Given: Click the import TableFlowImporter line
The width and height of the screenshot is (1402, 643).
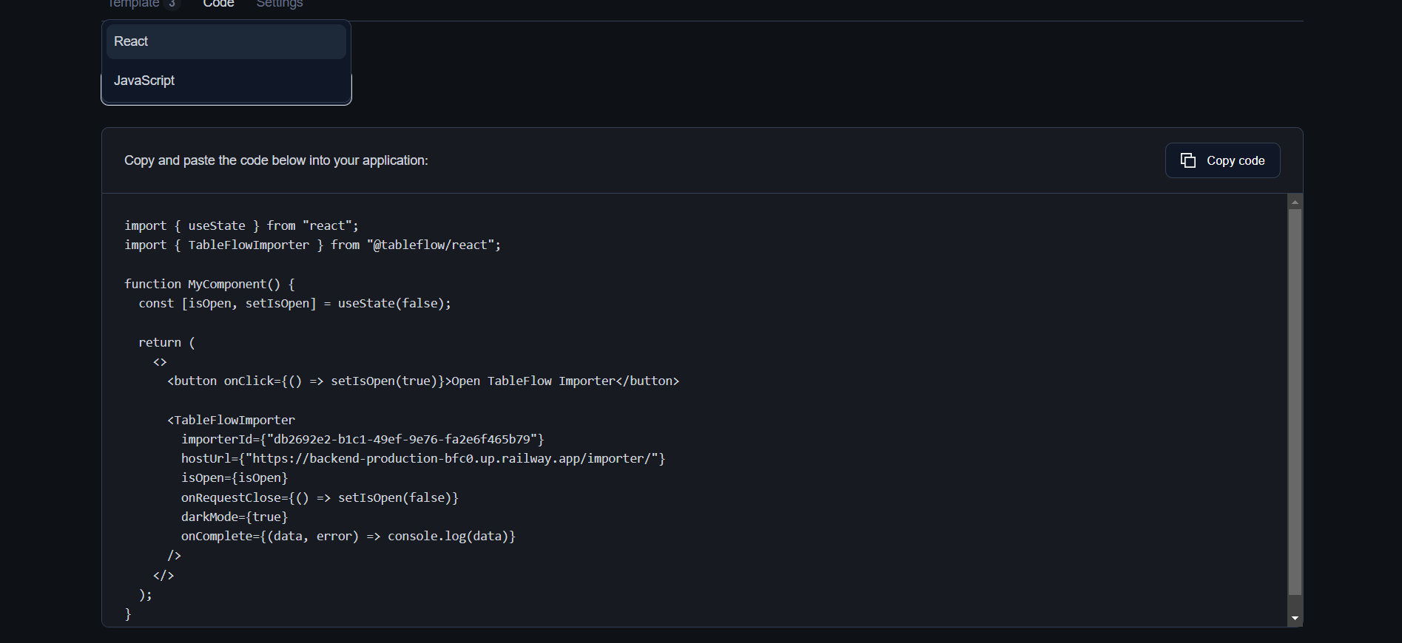Looking at the screenshot, I should (312, 245).
